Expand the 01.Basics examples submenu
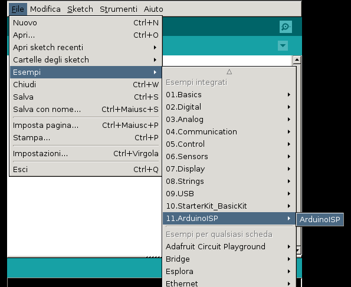The image size is (351, 287). click(x=229, y=95)
